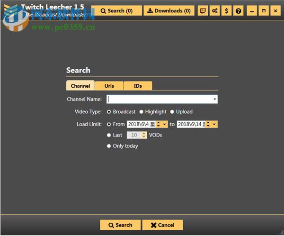The height and width of the screenshot is (236, 284).
Task: Click the bottom Search button
Action: (x=120, y=225)
